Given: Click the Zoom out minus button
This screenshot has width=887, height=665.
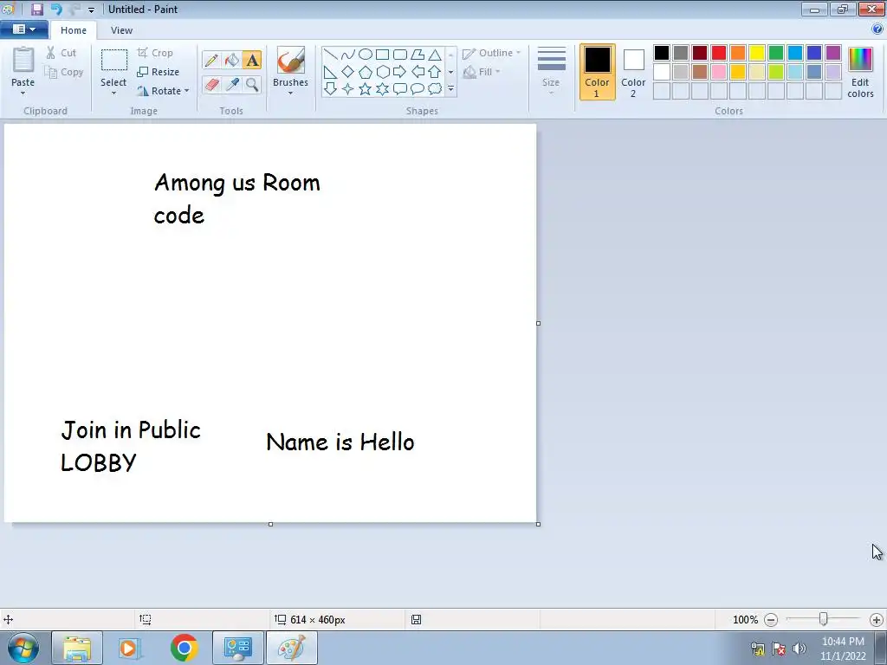Looking at the screenshot, I should (x=771, y=620).
